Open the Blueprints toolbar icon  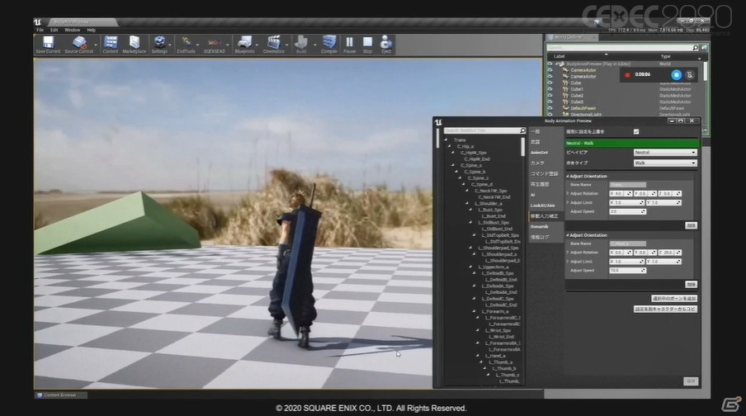(244, 45)
